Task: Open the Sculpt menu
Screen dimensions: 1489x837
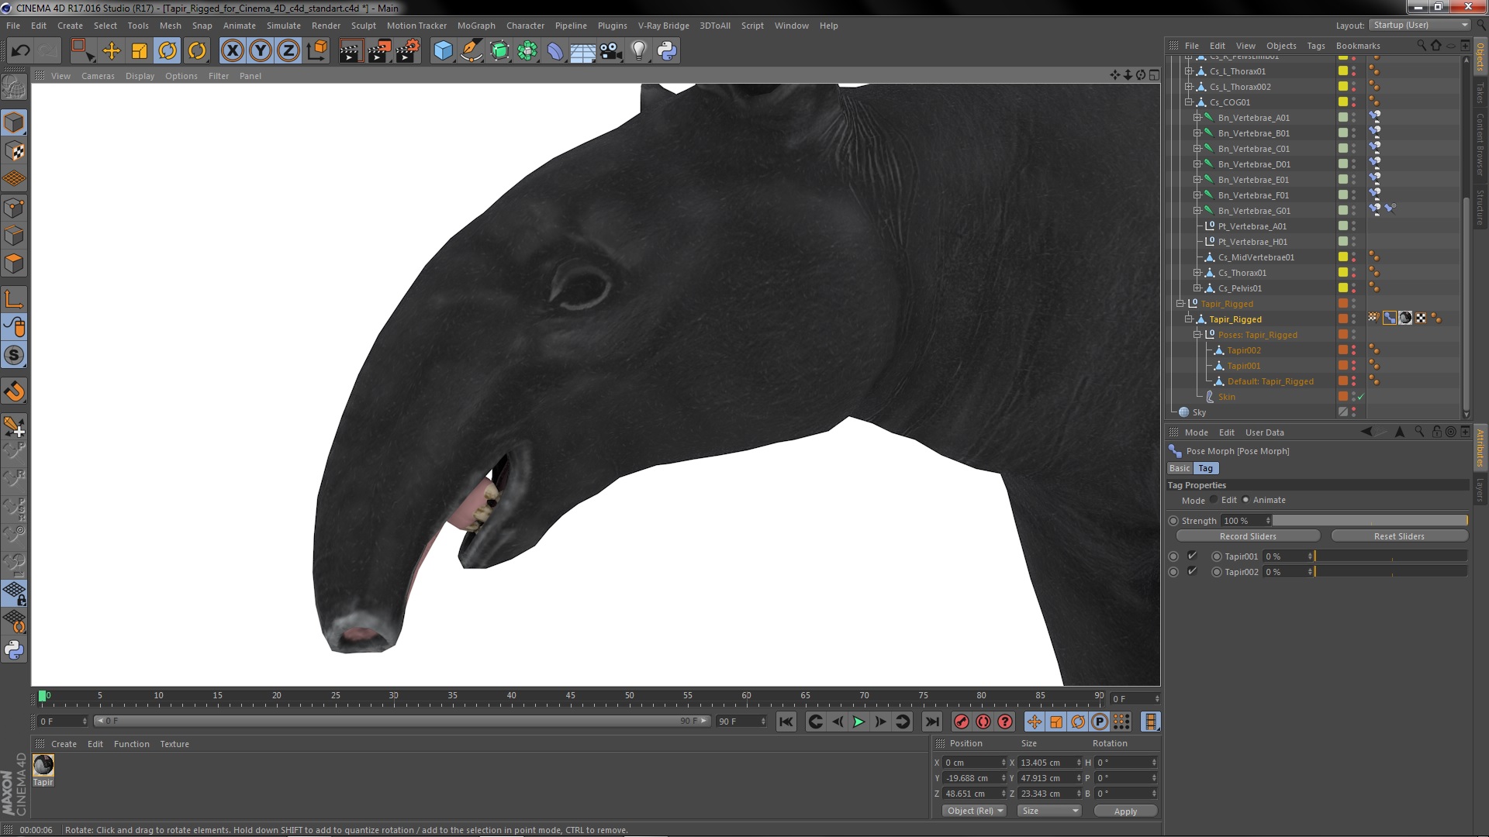Action: (x=363, y=26)
